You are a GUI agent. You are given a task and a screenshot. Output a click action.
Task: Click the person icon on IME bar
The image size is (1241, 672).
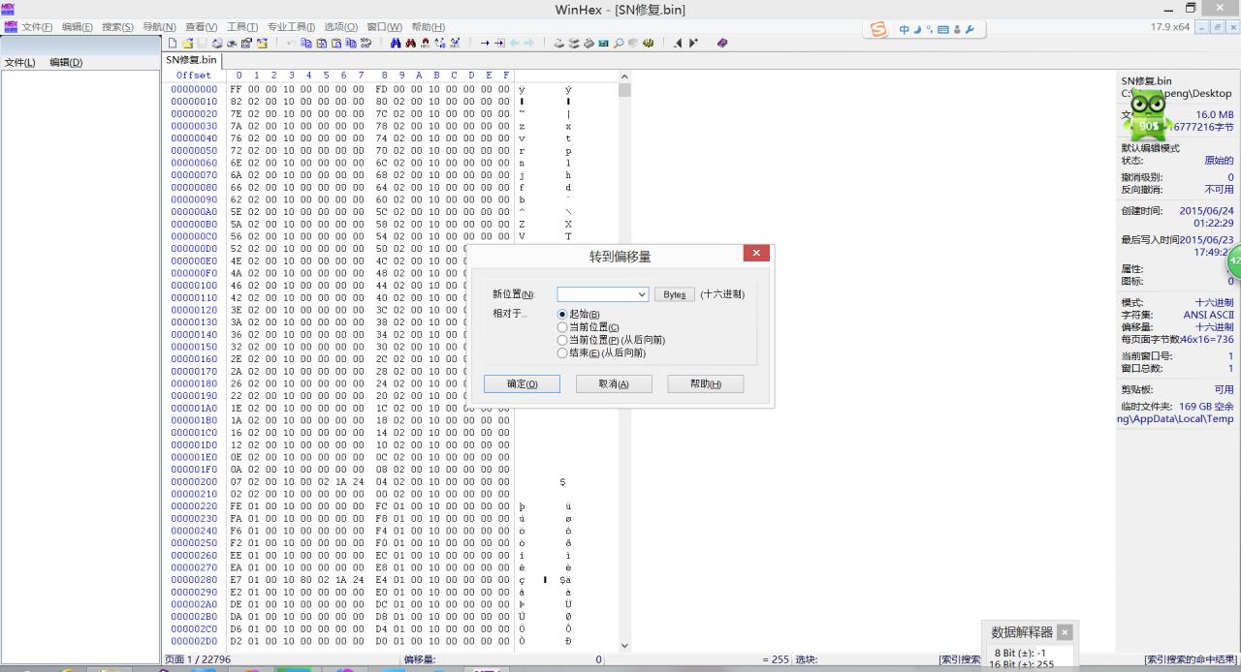[957, 30]
